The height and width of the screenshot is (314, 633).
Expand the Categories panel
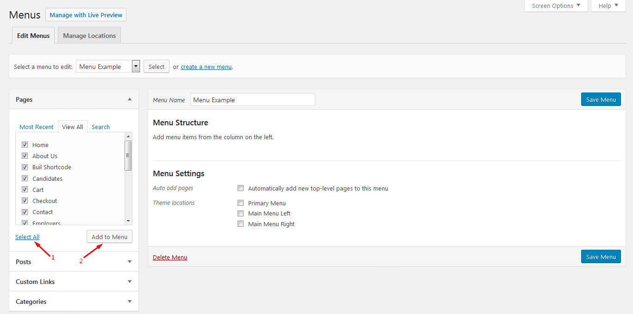[130, 302]
